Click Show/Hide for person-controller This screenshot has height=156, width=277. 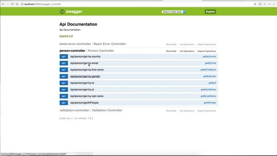pyautogui.click(x=171, y=51)
